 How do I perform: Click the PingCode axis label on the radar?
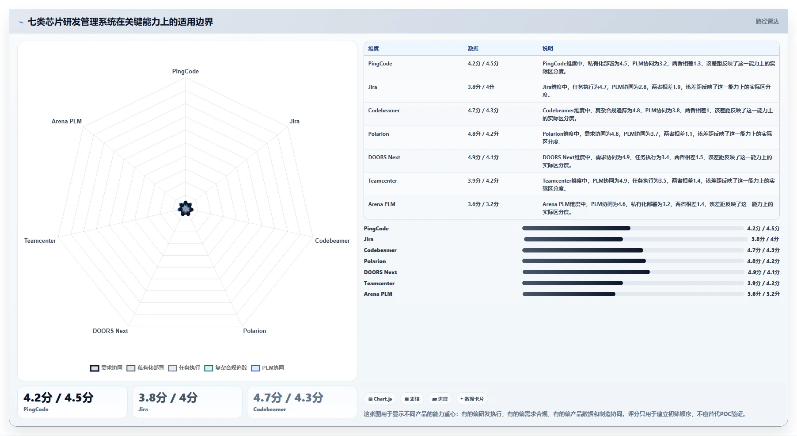(x=186, y=72)
